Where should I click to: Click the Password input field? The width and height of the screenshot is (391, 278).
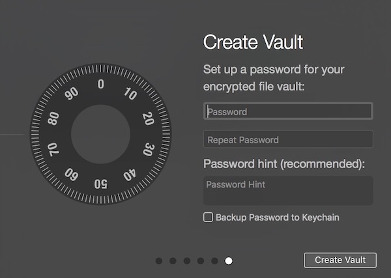pyautogui.click(x=288, y=111)
